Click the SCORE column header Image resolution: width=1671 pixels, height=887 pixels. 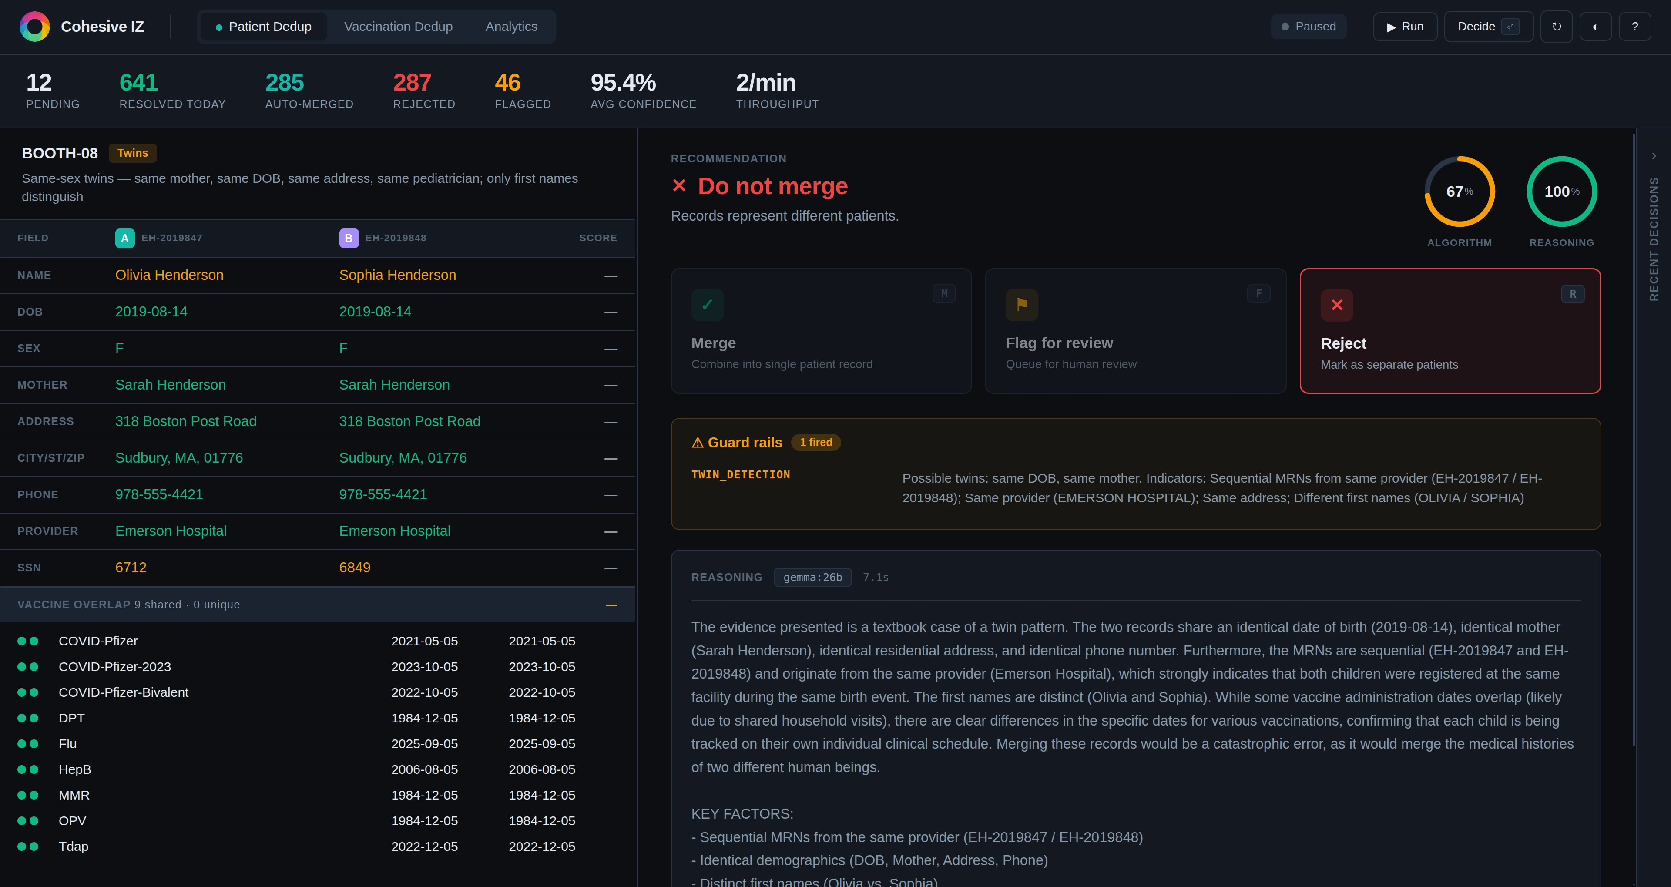(x=598, y=238)
